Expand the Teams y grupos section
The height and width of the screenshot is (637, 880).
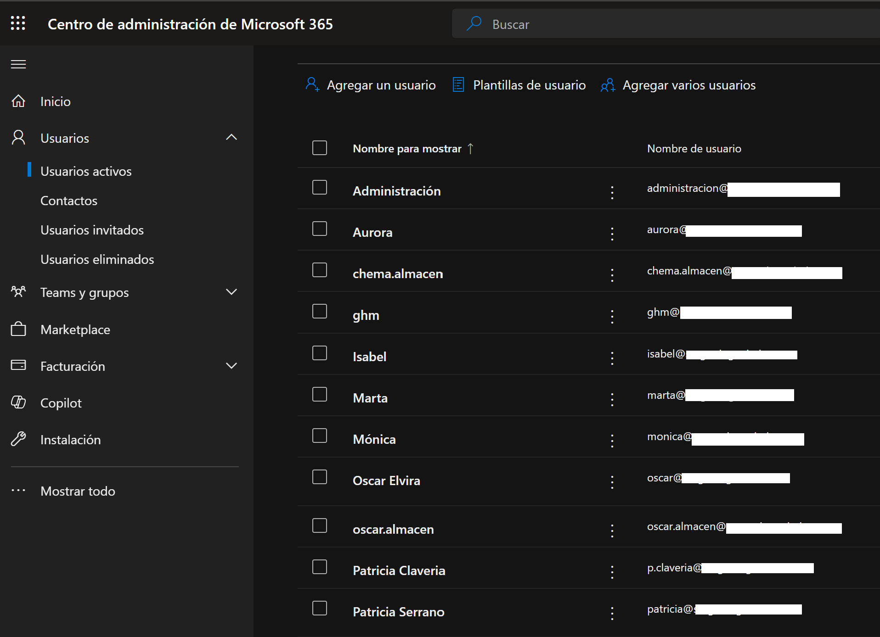[x=231, y=292]
